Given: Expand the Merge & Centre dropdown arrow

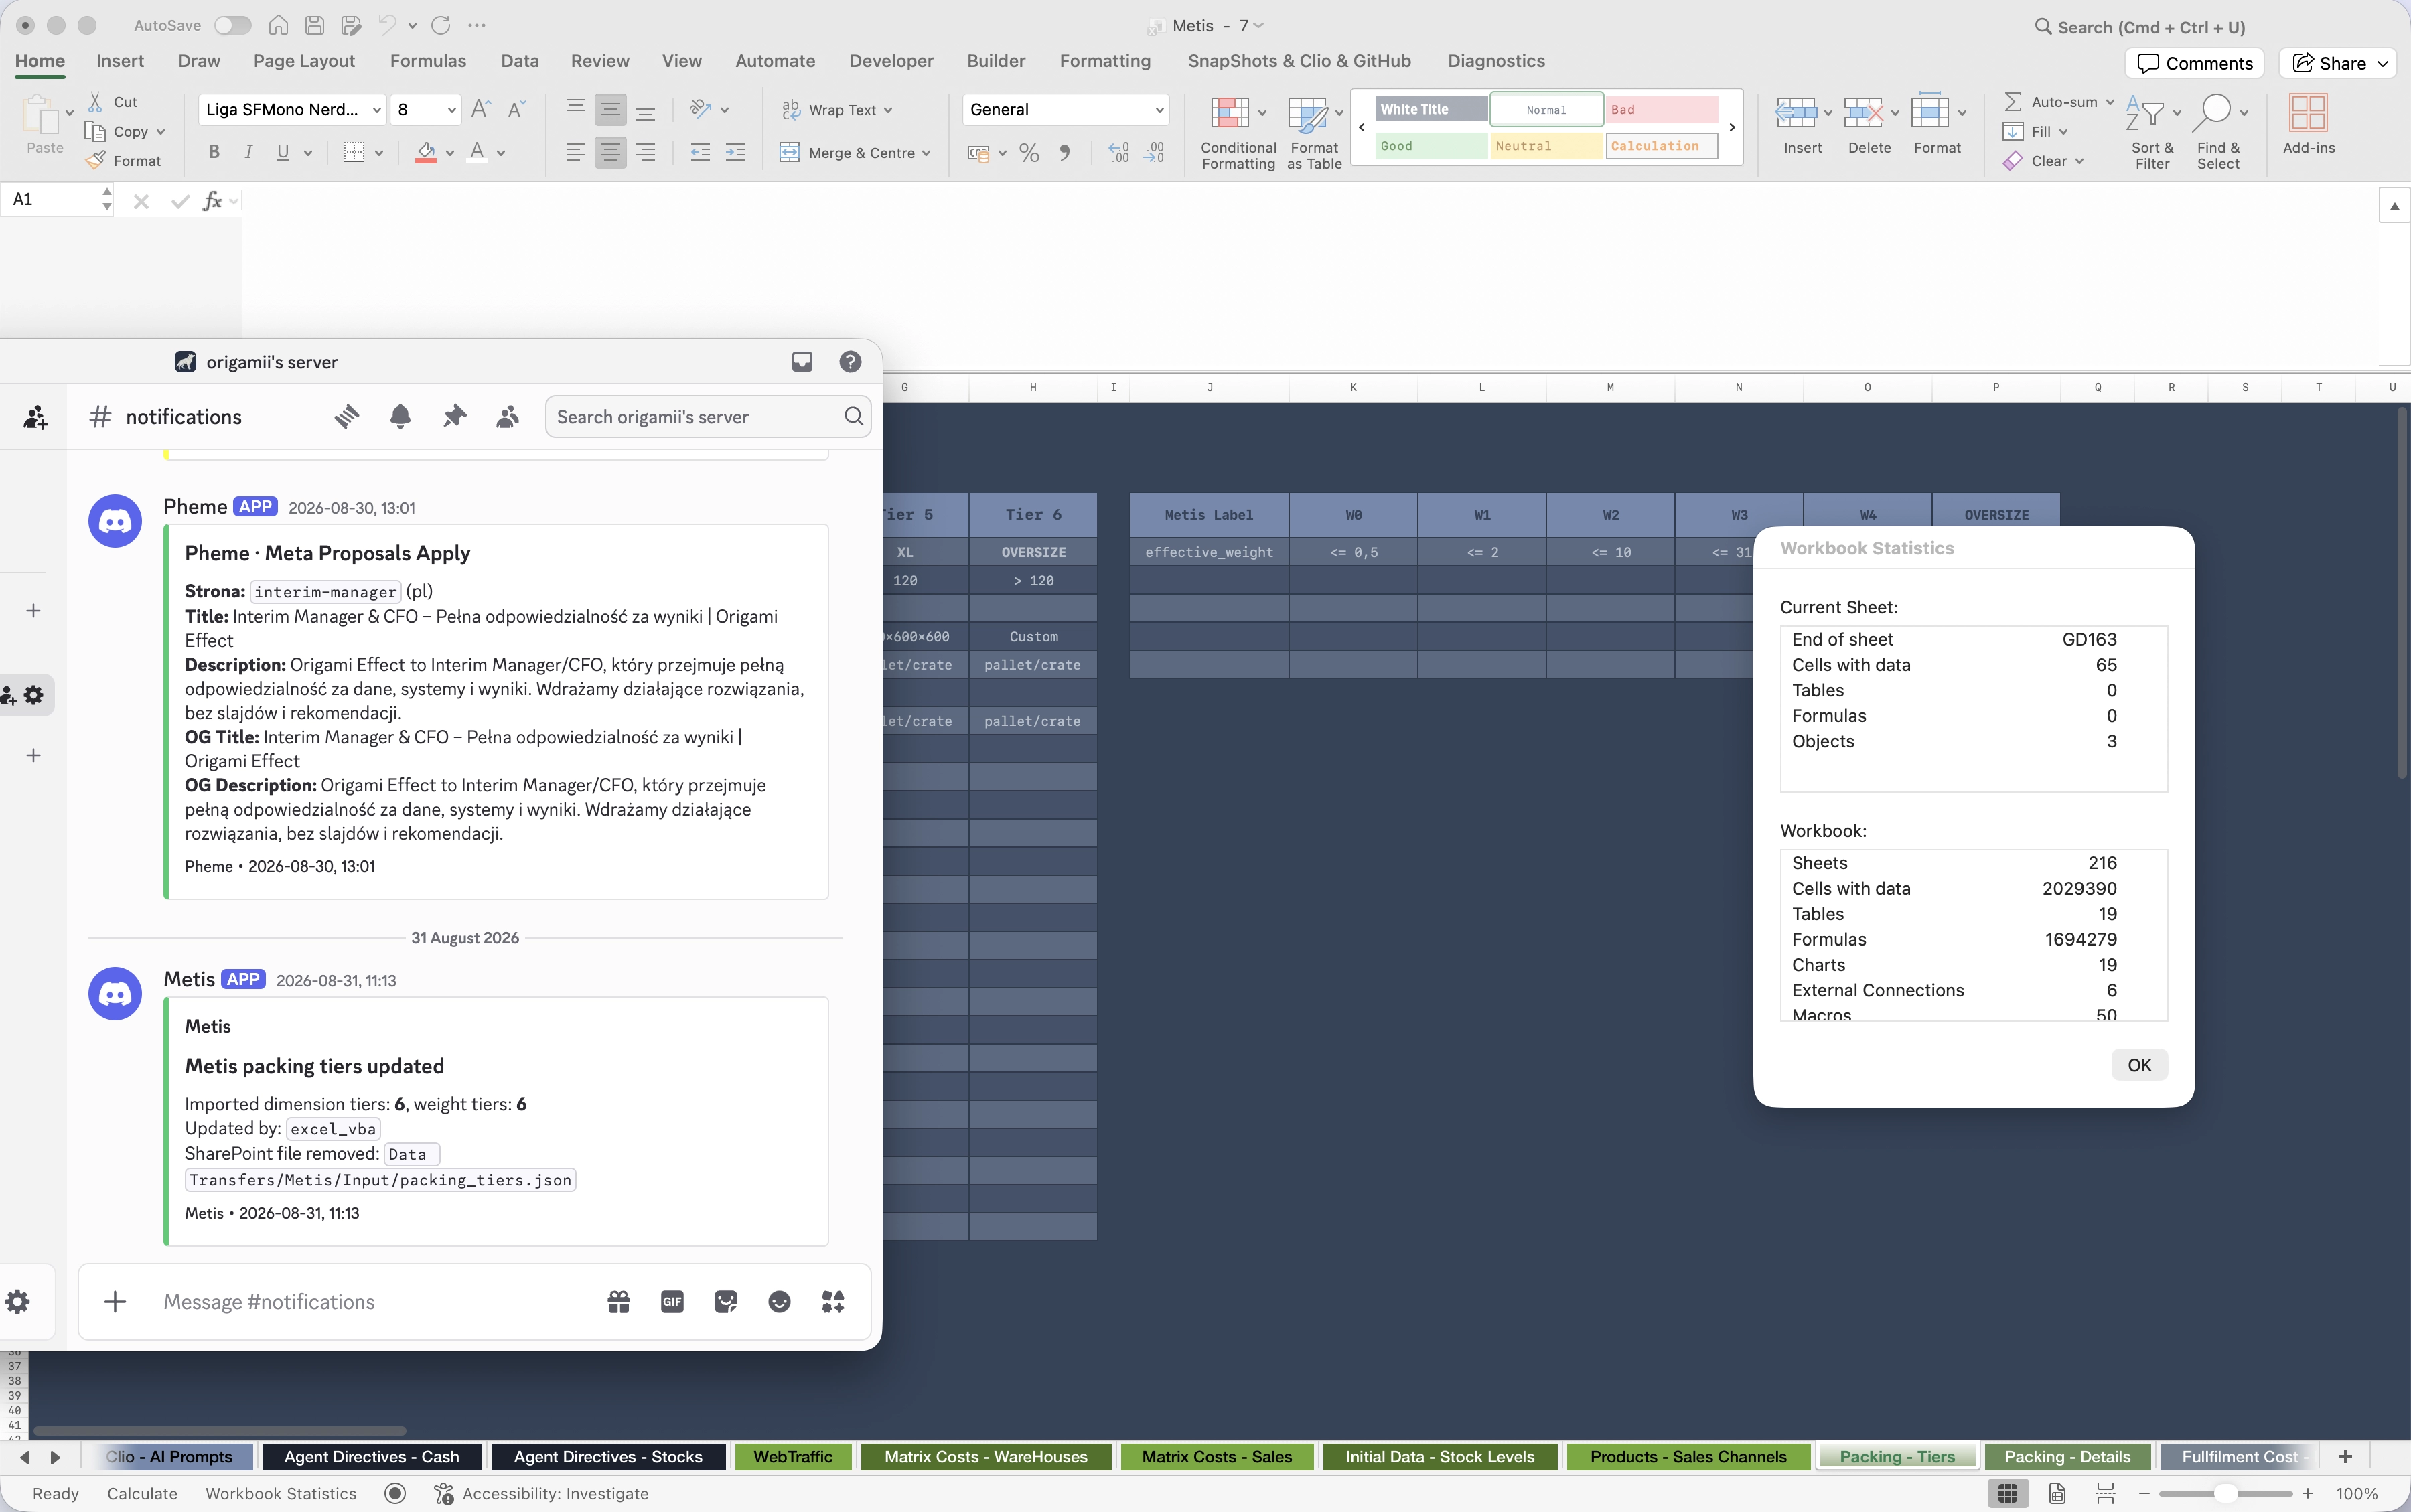Looking at the screenshot, I should [927, 153].
